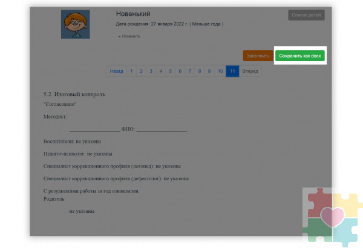Select page 4 in pagination
This screenshot has height=248, width=363.
coord(160,71)
